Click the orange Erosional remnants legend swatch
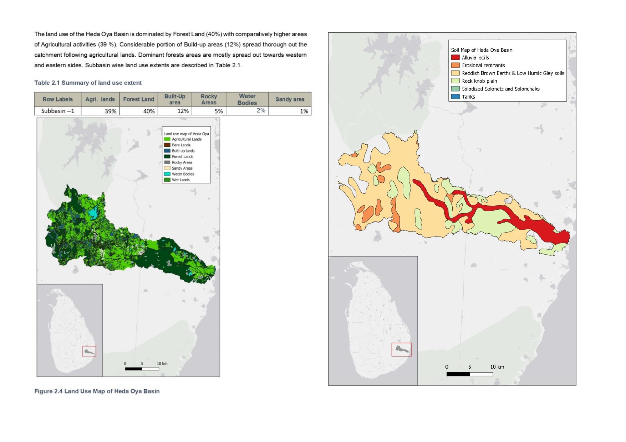626x442 pixels. point(455,65)
